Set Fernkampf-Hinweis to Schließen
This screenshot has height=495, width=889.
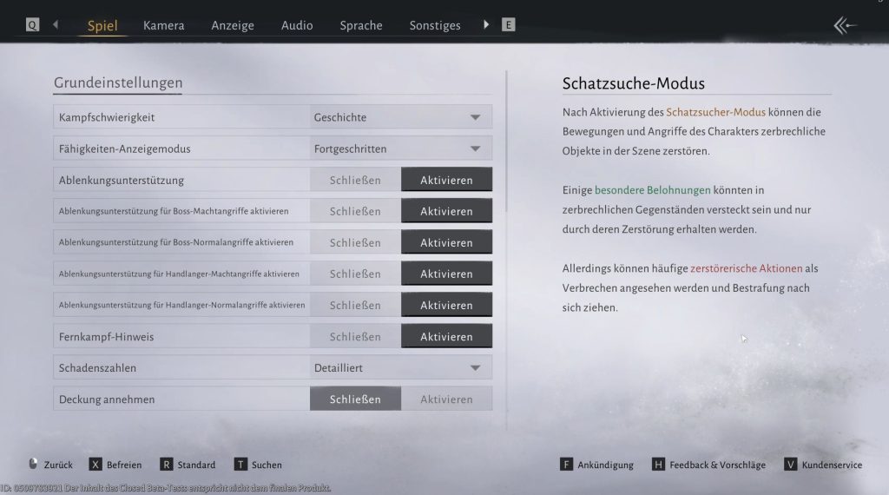355,337
